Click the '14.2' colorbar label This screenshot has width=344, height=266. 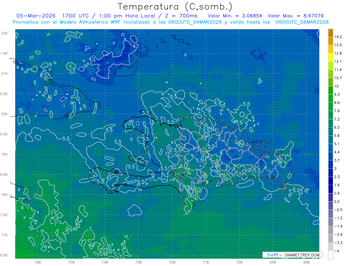click(x=338, y=37)
